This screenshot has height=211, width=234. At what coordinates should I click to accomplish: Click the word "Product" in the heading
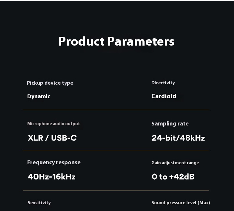pyautogui.click(x=81, y=41)
